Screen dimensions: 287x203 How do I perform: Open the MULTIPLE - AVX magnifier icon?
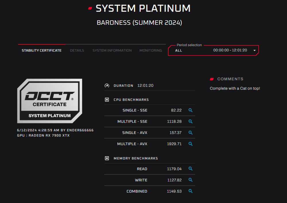(190, 144)
